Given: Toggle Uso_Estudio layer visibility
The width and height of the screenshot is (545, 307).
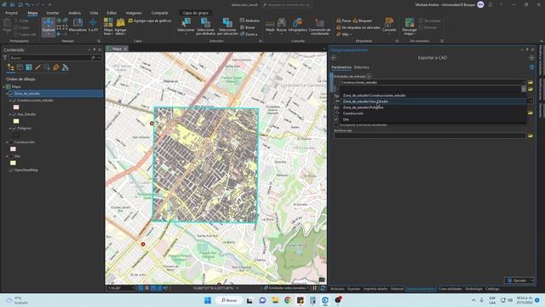Looking at the screenshot, I should coord(14,114).
